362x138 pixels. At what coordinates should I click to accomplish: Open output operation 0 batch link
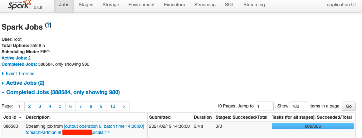tap(104, 126)
